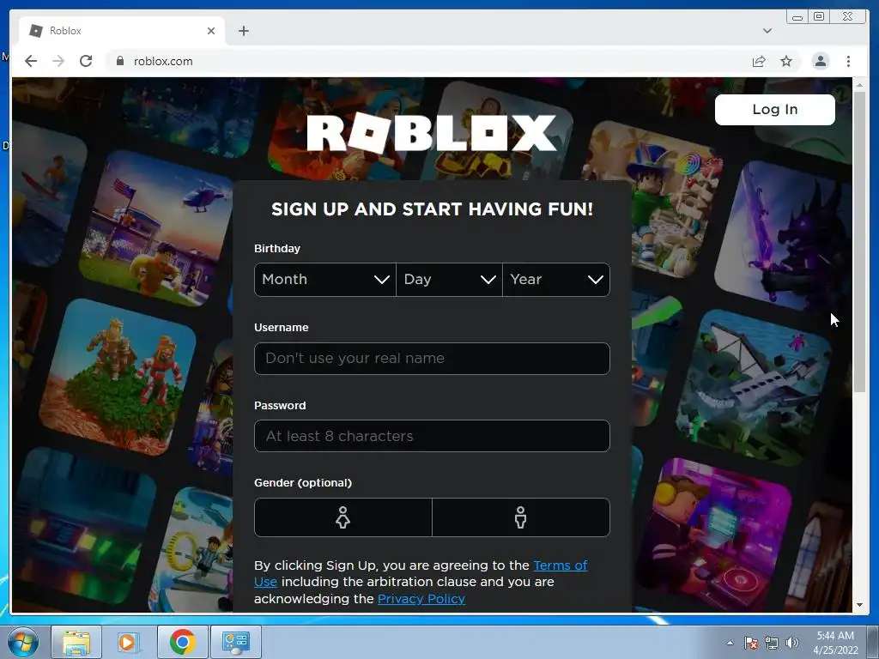Open the tab search chevron
Screen dimensions: 879x659
767,31
